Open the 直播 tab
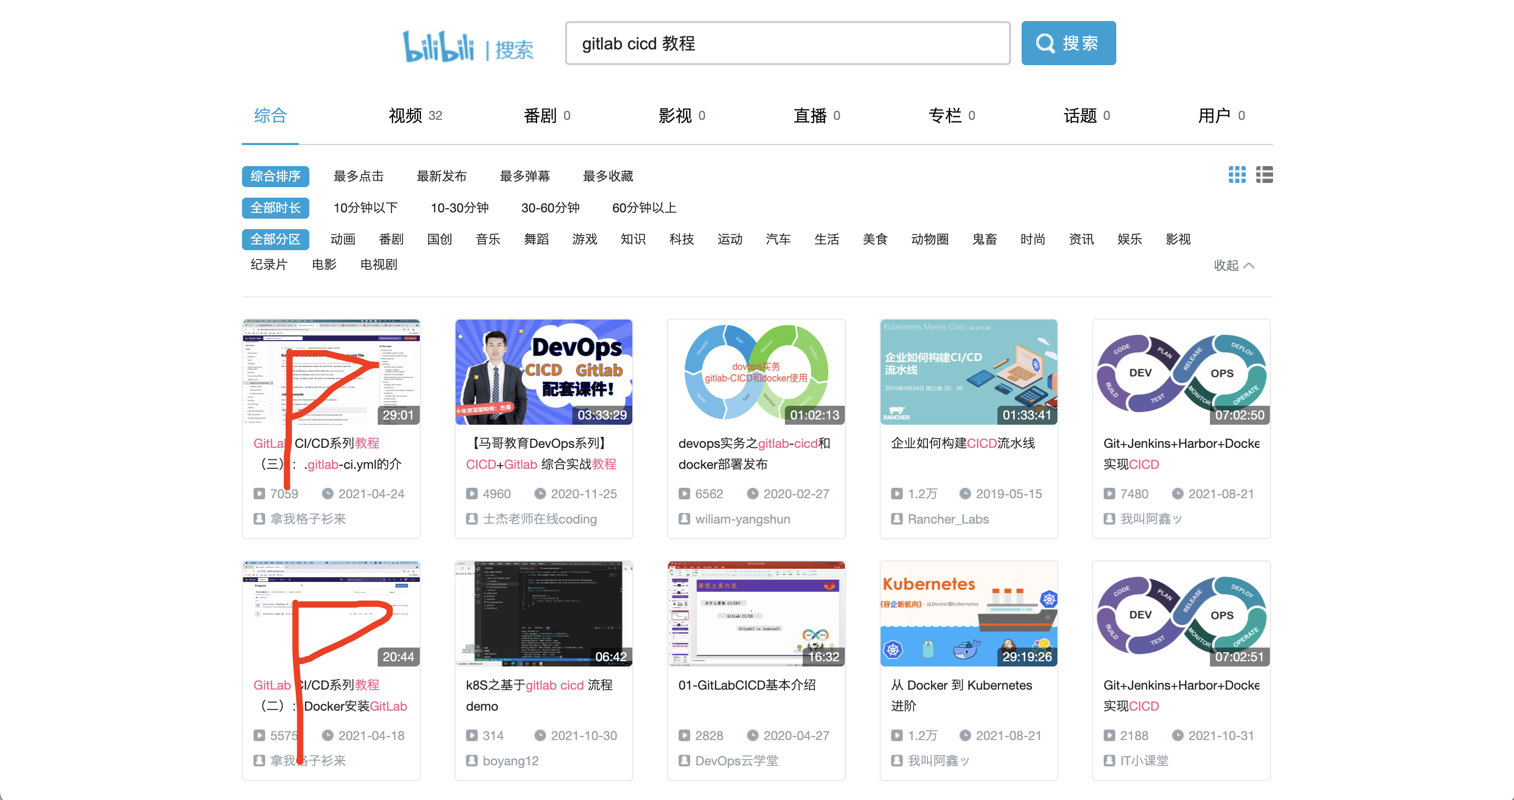This screenshot has width=1514, height=800. click(817, 116)
